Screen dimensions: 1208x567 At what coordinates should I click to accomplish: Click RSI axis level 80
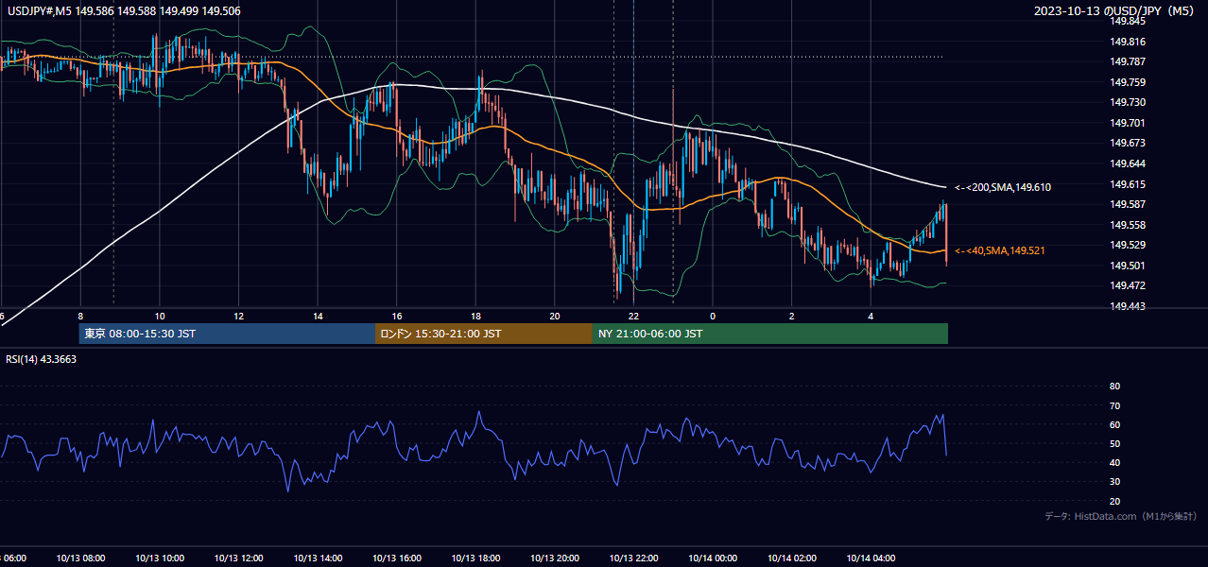(1114, 387)
